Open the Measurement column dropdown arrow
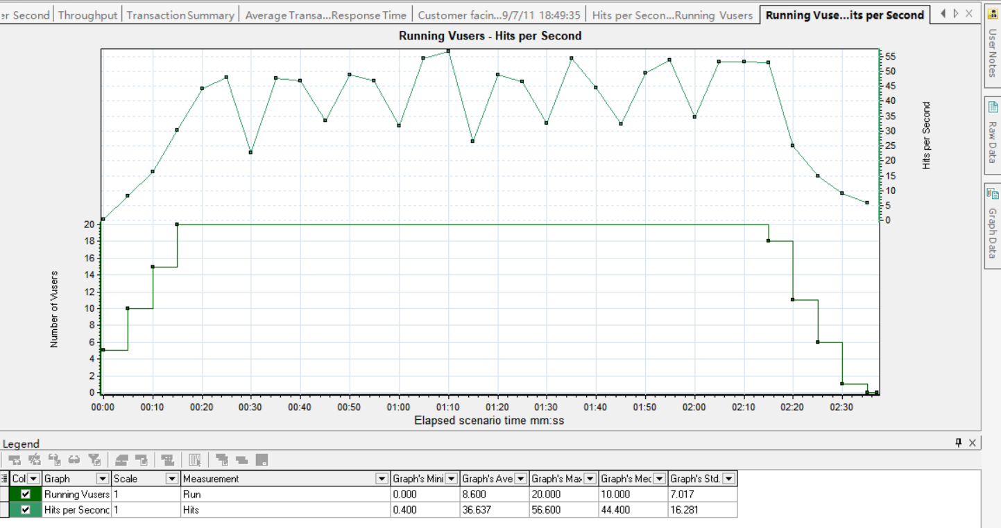1001x528 pixels. pyautogui.click(x=382, y=479)
